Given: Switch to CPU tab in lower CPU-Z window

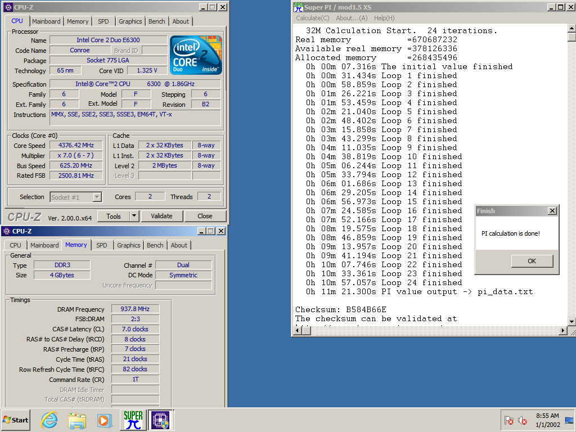Looking at the screenshot, I should click(15, 245).
